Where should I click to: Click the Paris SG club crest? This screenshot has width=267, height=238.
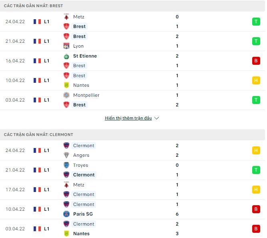[x=66, y=214]
